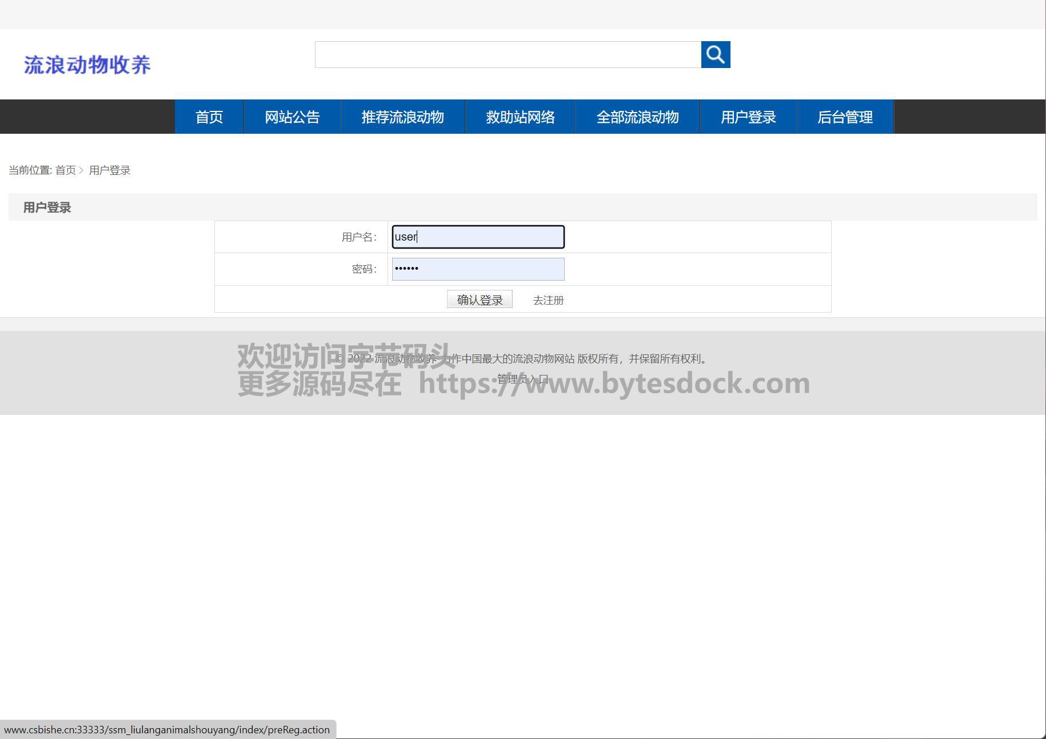Navigate to 全部流浪动物 page
This screenshot has height=739, width=1046.
[637, 117]
